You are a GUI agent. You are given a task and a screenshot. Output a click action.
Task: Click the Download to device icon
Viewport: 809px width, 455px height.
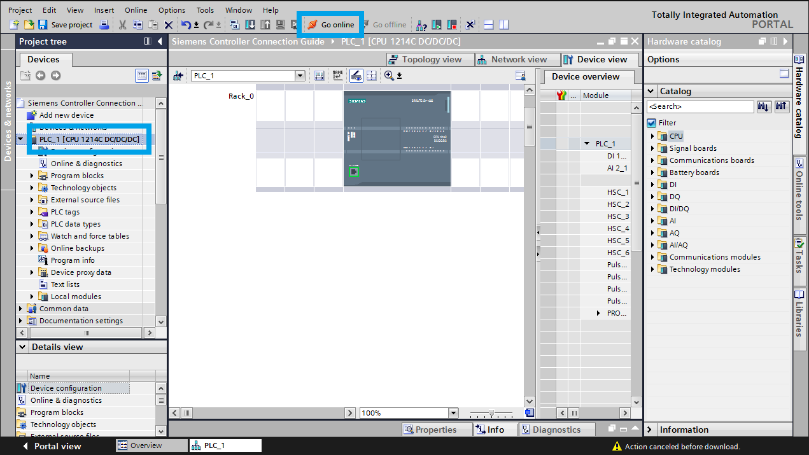[x=250, y=25]
